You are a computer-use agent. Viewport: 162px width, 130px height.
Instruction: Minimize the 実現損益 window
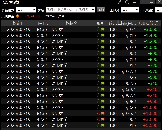(x=144, y=2)
